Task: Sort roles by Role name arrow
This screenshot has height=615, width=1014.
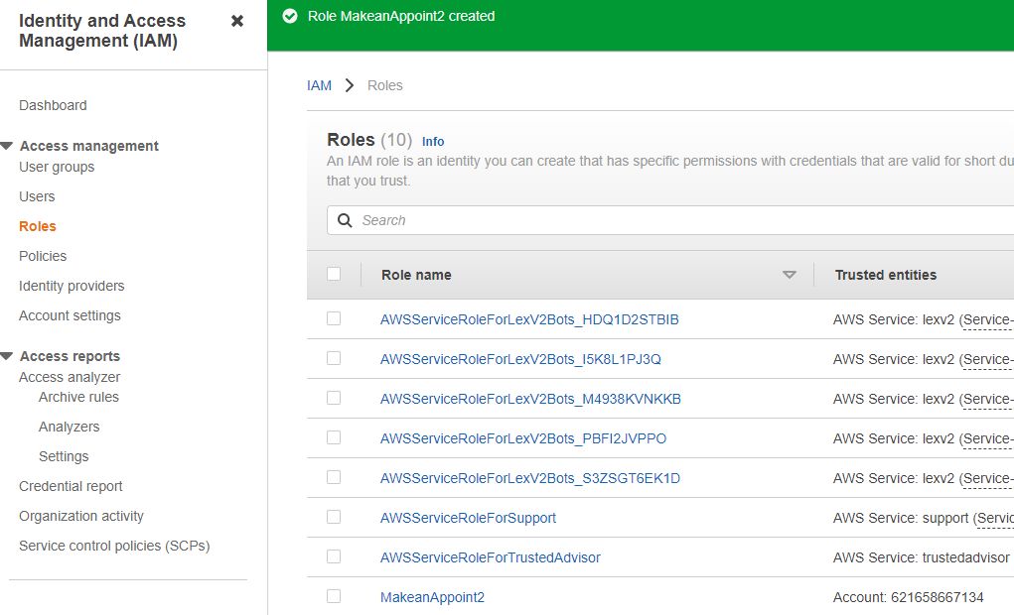Action: tap(790, 275)
